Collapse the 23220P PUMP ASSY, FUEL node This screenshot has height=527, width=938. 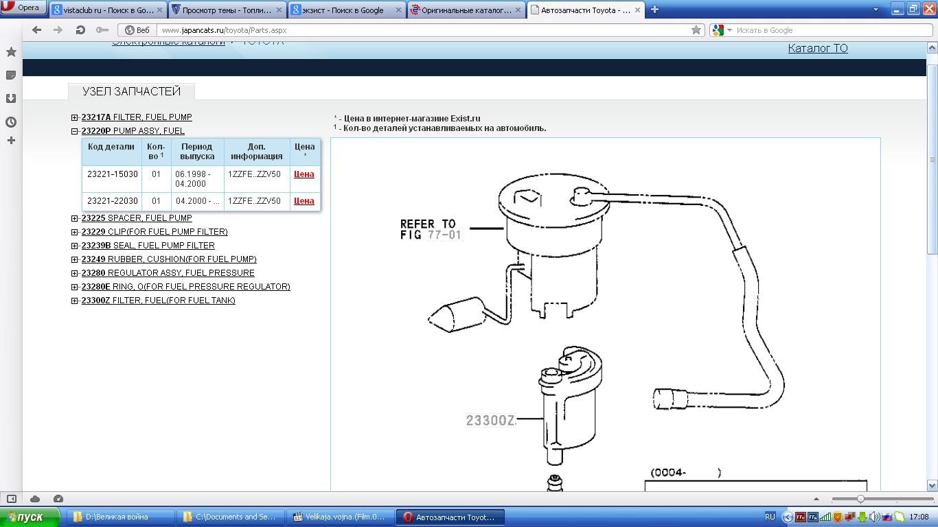coord(75,131)
